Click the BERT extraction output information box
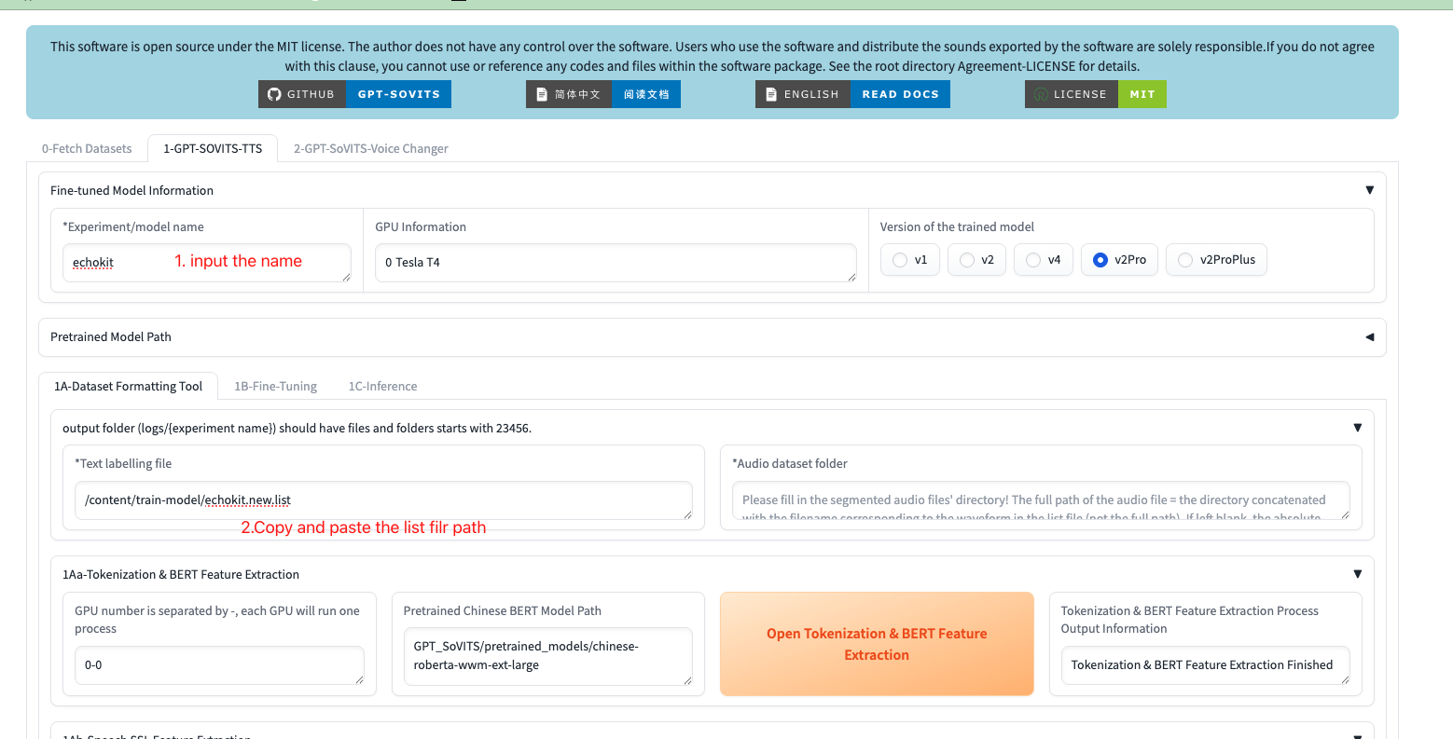 1205,665
